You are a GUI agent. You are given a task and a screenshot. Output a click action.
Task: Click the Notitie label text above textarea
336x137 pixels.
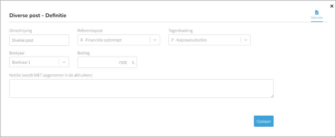tap(51, 75)
